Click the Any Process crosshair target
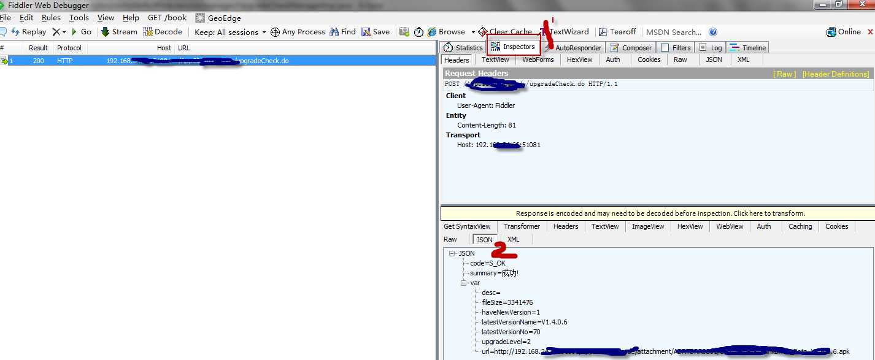Viewport: 875px width, 360px height. 298,32
